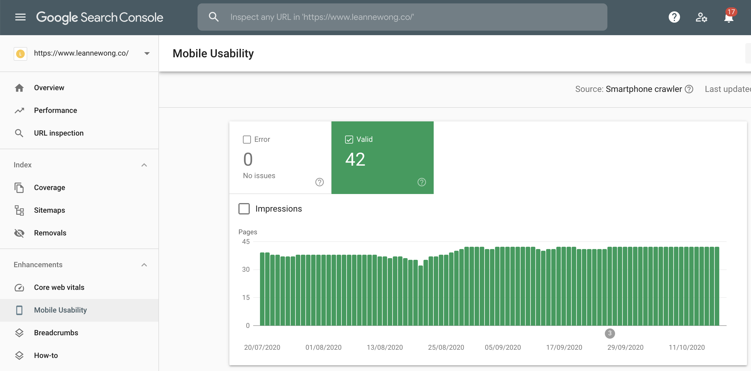
Task: Open user settings and permissions icon
Action: (701, 17)
